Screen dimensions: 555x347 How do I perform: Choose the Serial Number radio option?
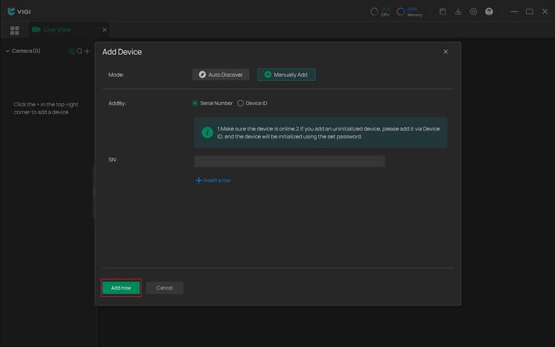(212, 103)
